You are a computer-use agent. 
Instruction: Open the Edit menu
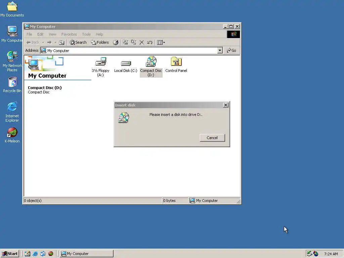click(x=40, y=34)
